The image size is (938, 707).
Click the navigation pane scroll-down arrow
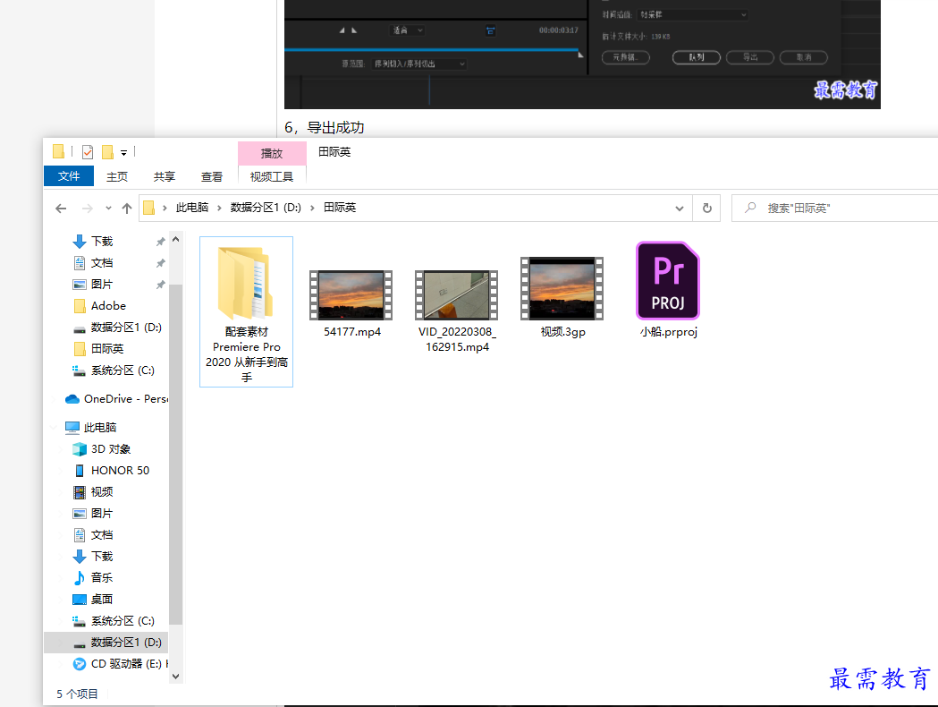click(176, 676)
